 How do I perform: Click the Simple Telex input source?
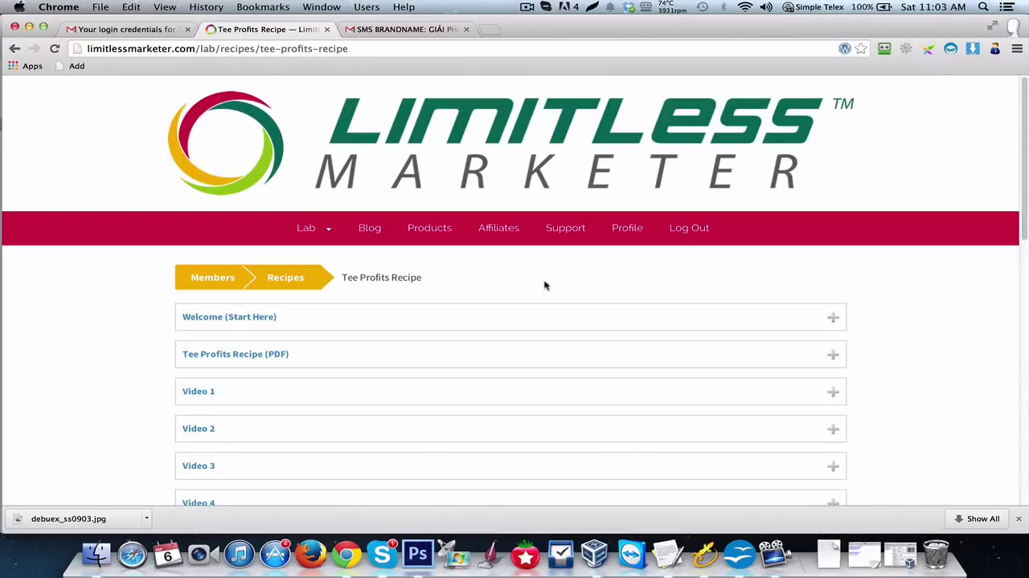tap(814, 7)
